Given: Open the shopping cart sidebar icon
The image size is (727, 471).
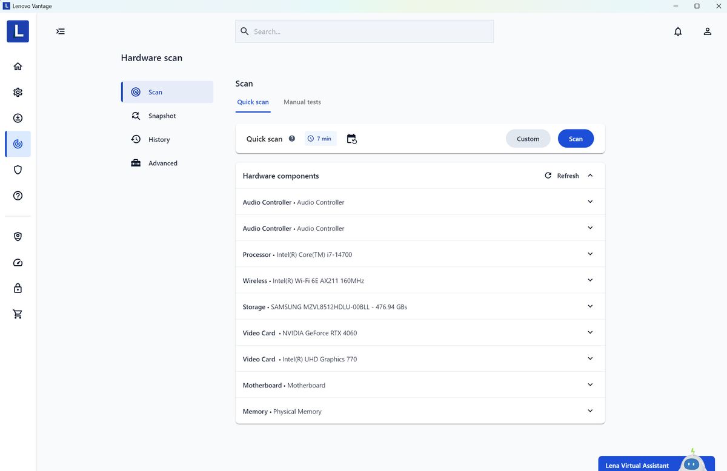Looking at the screenshot, I should click(18, 314).
